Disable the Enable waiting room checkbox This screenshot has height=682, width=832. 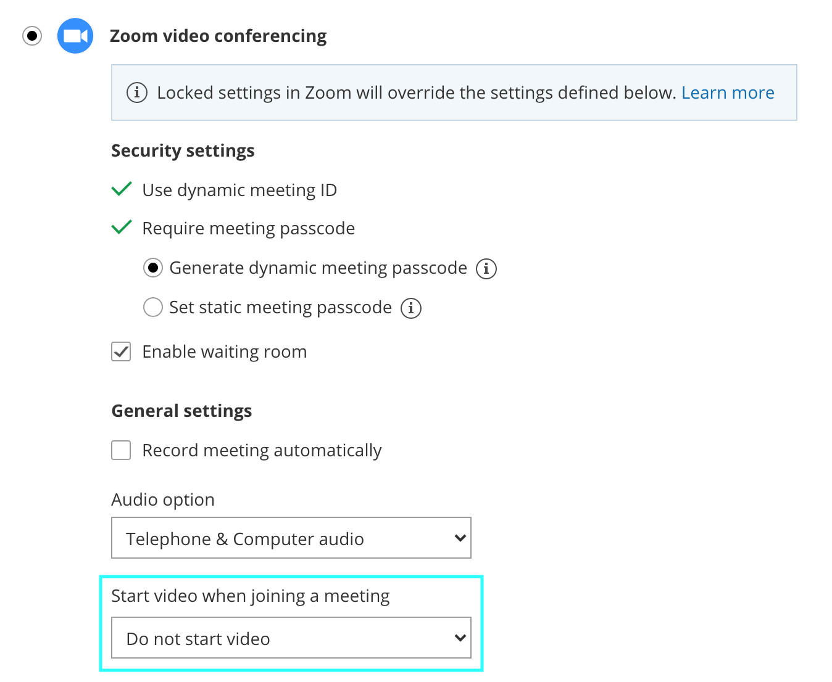121,351
